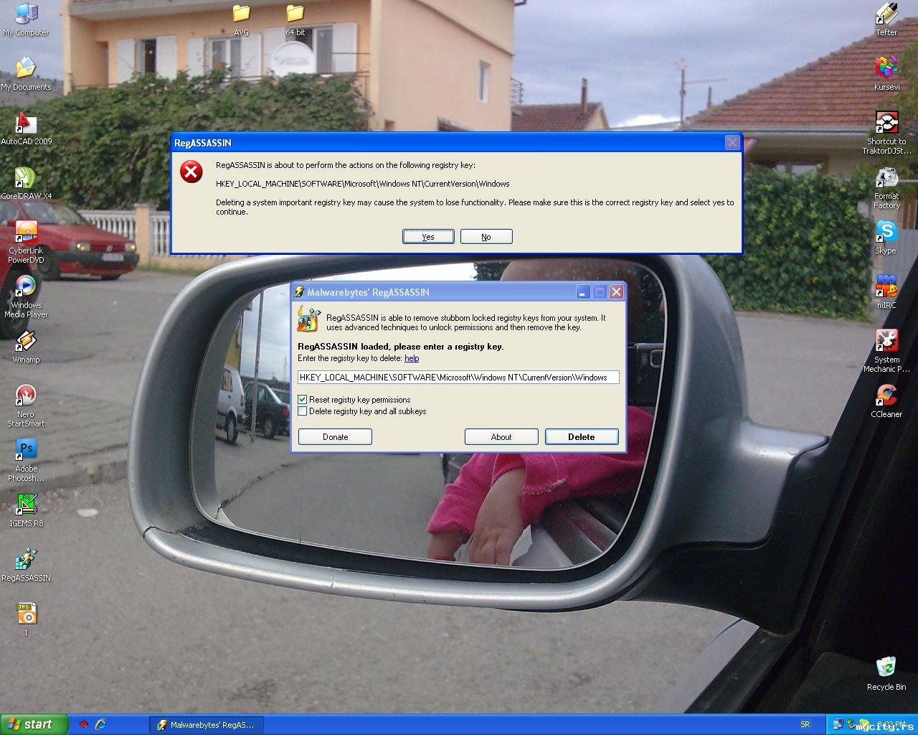Click the SR language bar indicator
Viewport: 918px width, 735px height.
tap(805, 725)
